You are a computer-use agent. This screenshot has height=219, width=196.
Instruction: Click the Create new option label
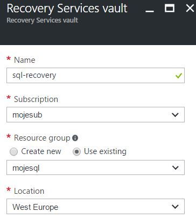point(41,151)
